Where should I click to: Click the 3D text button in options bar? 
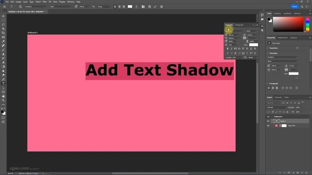point(161,6)
